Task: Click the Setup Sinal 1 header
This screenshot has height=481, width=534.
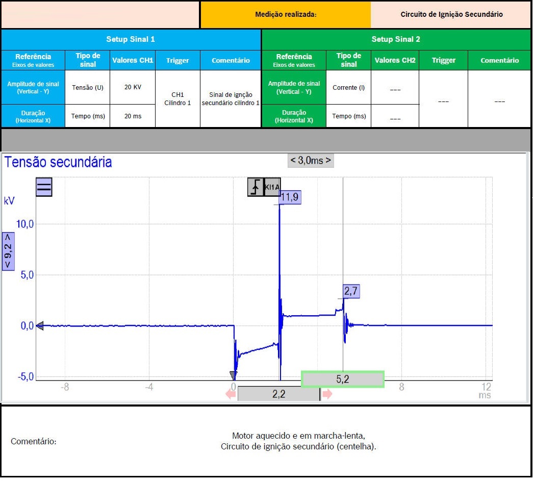Action: (131, 39)
